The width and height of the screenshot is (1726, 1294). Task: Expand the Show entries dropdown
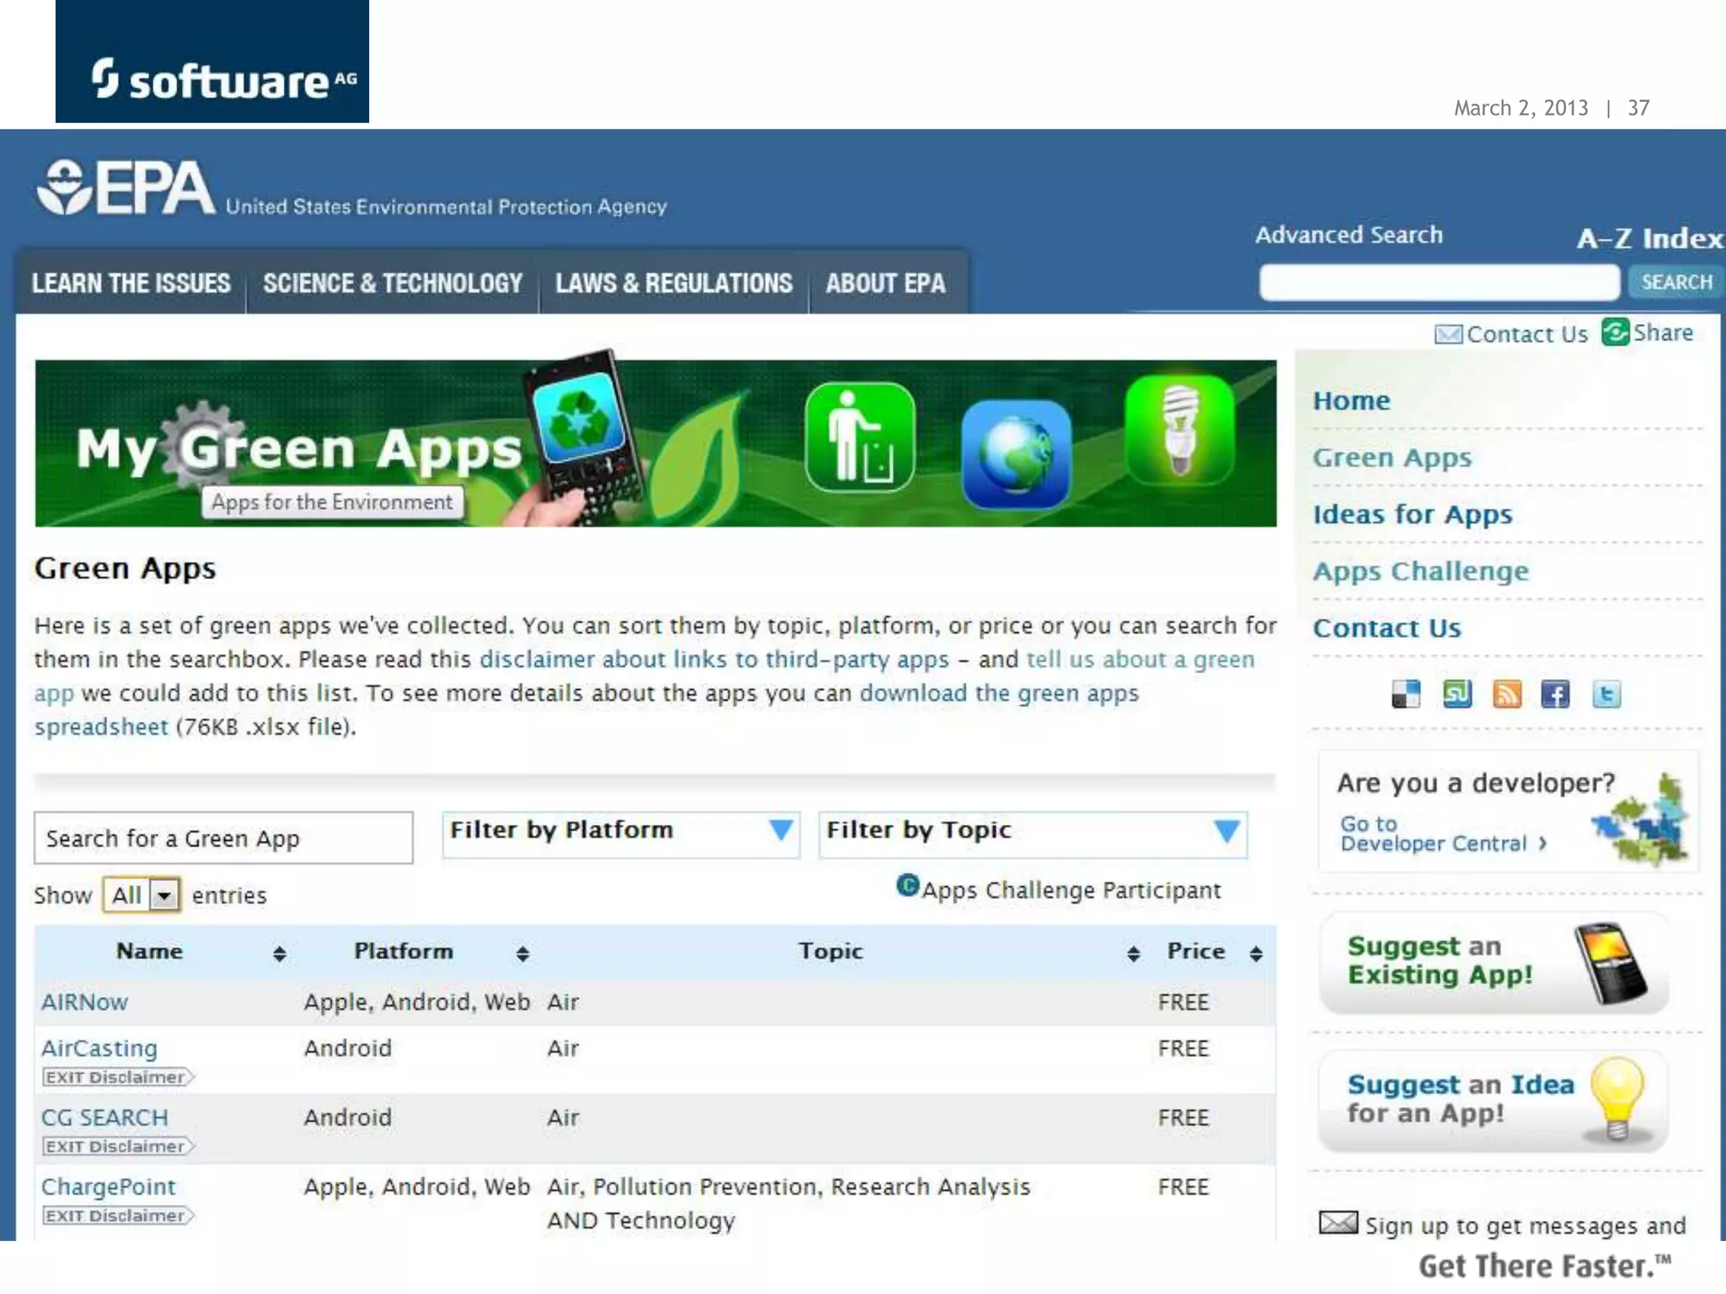164,895
